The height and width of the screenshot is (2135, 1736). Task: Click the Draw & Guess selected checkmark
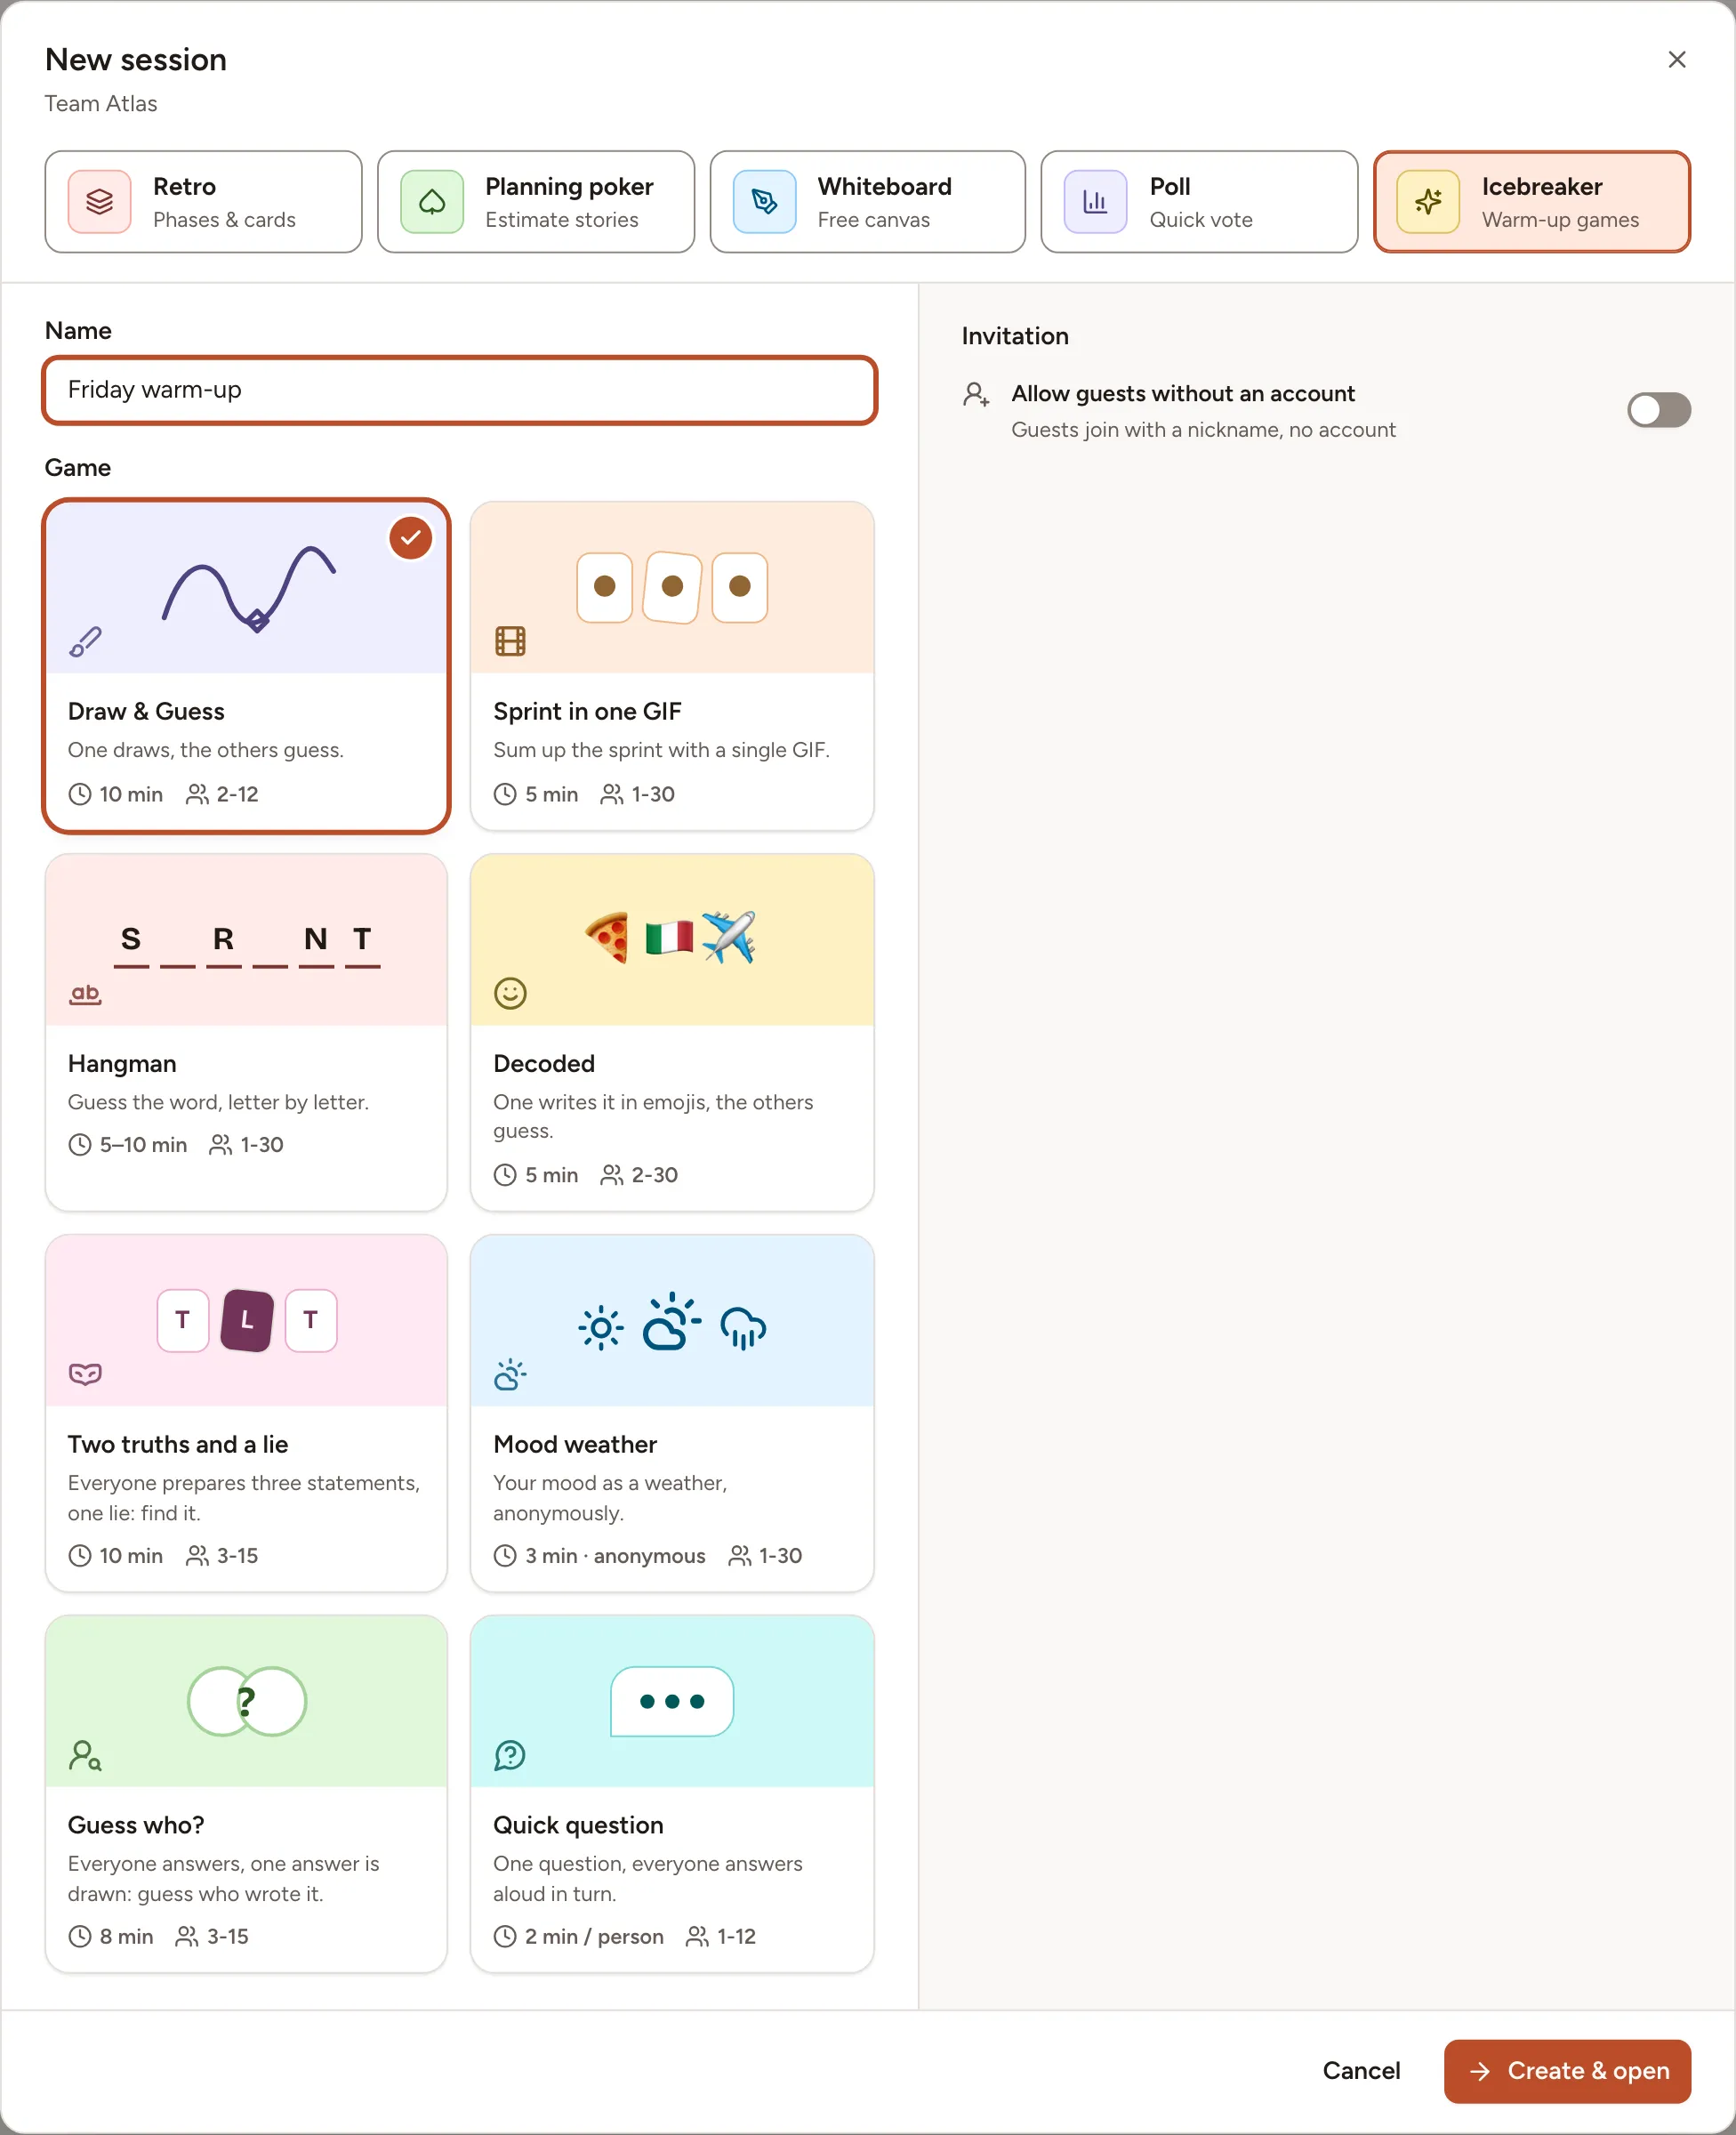pyautogui.click(x=410, y=538)
